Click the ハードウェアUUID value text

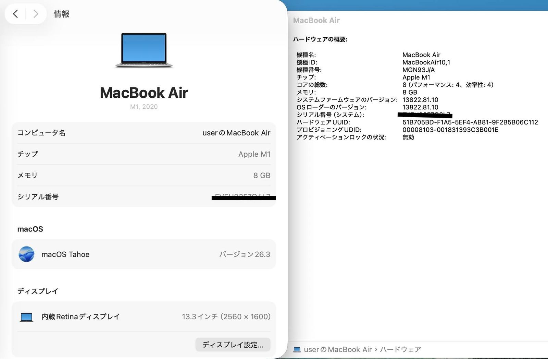coord(470,122)
